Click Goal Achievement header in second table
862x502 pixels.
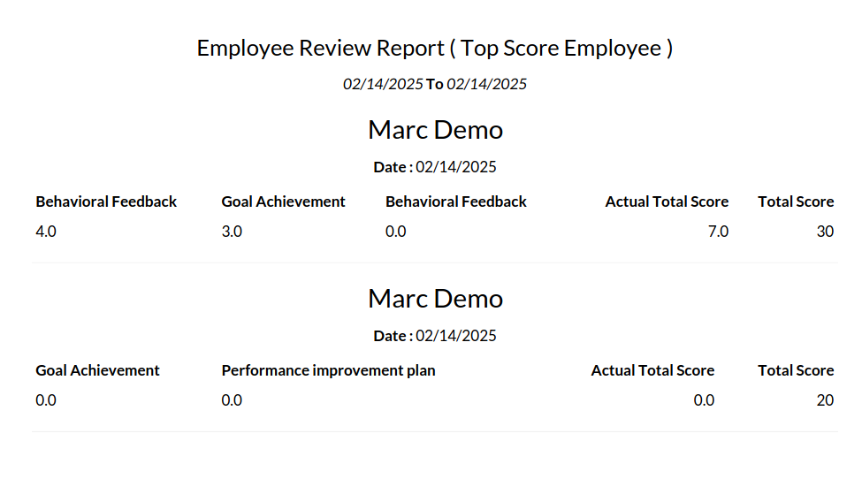[x=97, y=370]
